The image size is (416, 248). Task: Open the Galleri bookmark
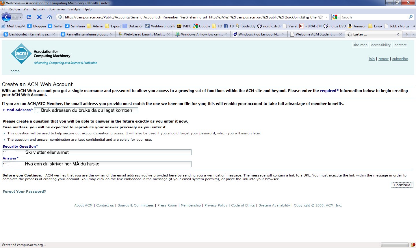[55, 26]
